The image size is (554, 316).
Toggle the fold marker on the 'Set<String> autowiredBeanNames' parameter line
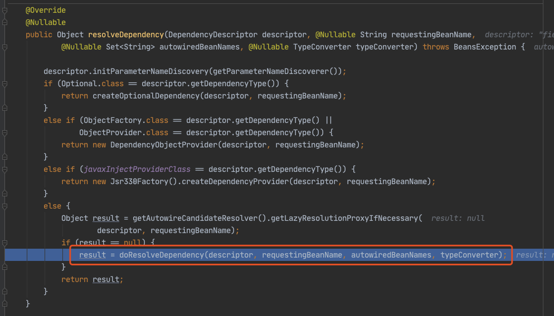[4, 47]
